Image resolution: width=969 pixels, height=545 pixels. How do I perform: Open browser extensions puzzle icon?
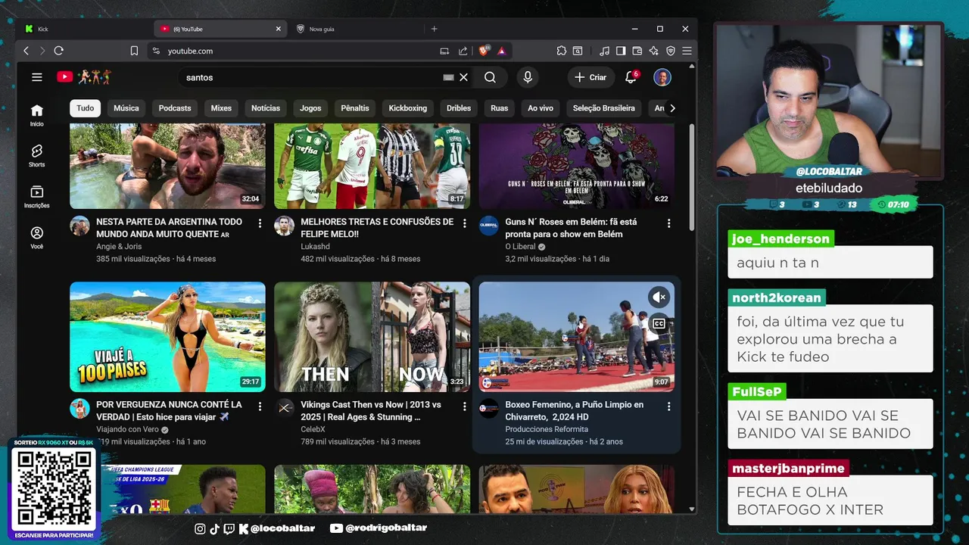[x=561, y=51]
